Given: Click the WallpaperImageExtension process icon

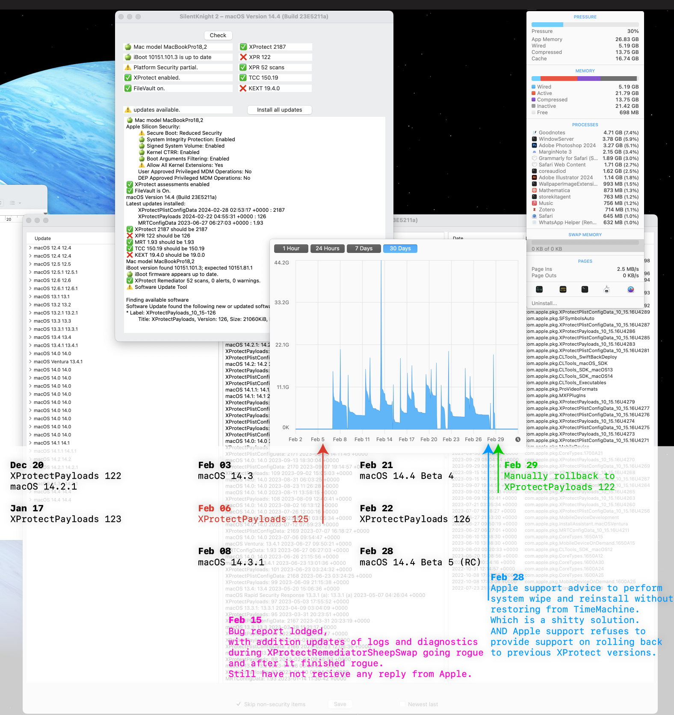Looking at the screenshot, I should click(534, 184).
